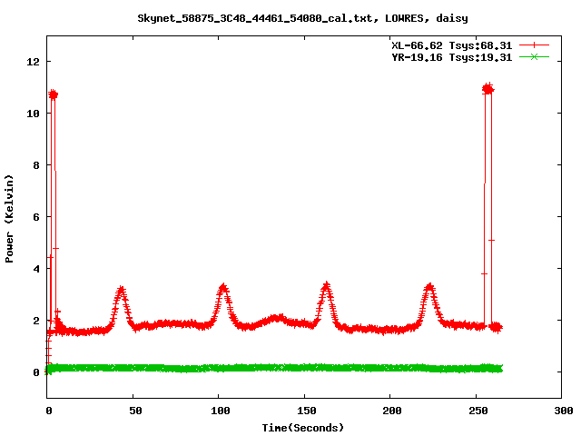Click the red peak near 163 seconds
The width and height of the screenshot is (581, 436).
tap(326, 285)
